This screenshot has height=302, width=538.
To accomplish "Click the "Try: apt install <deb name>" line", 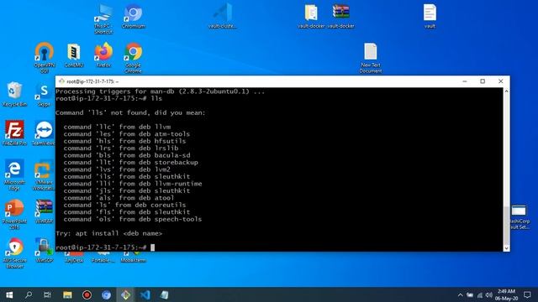I will pos(108,233).
